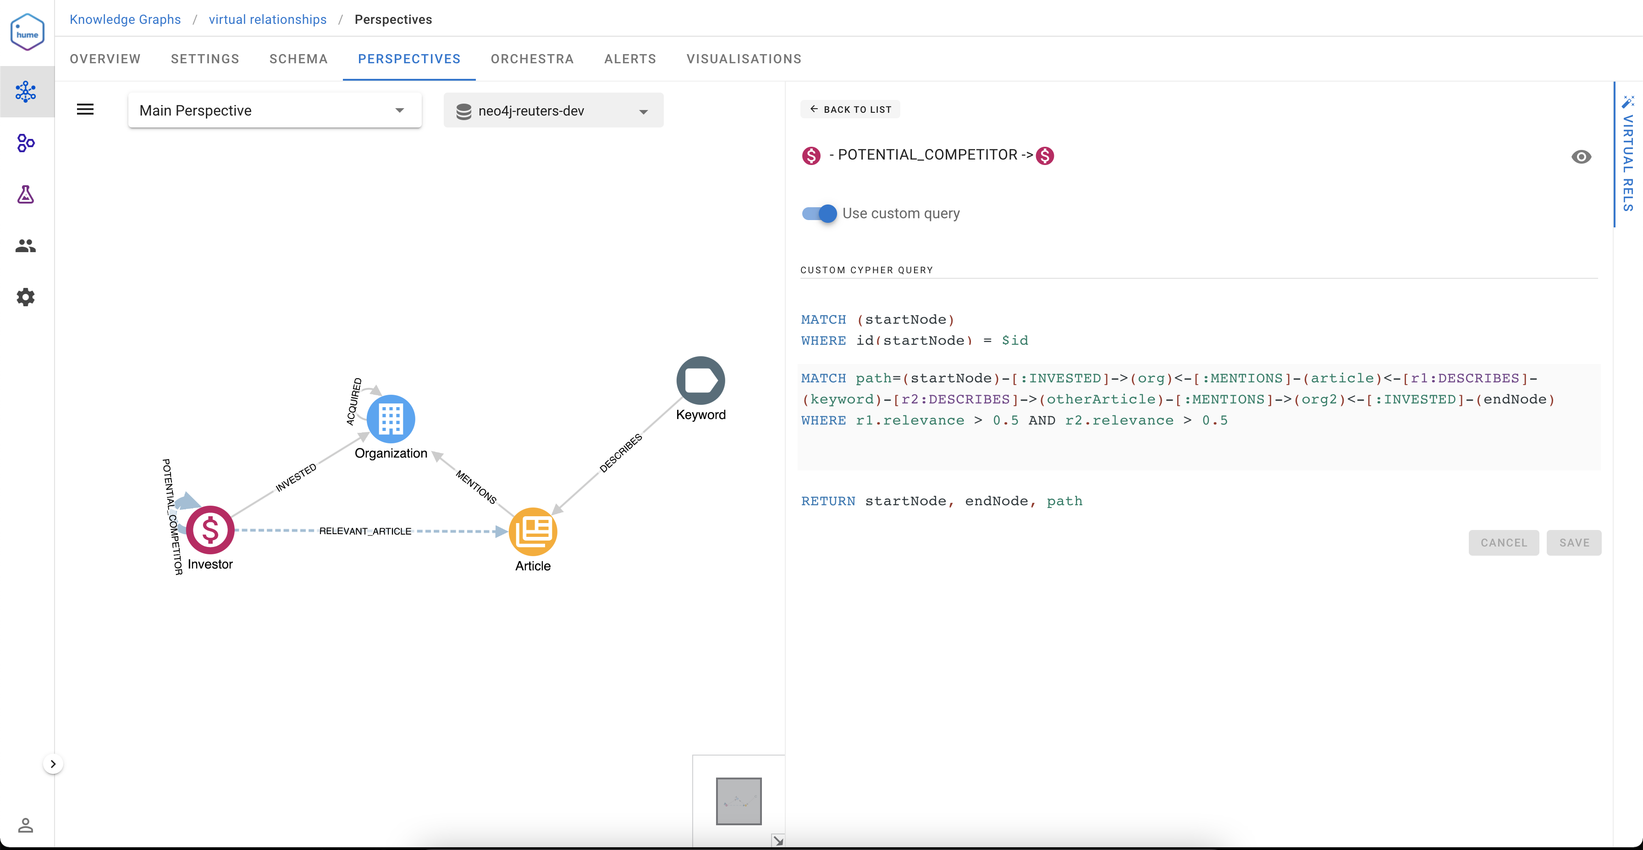Click the Hume logo icon
The width and height of the screenshot is (1643, 850).
click(28, 32)
